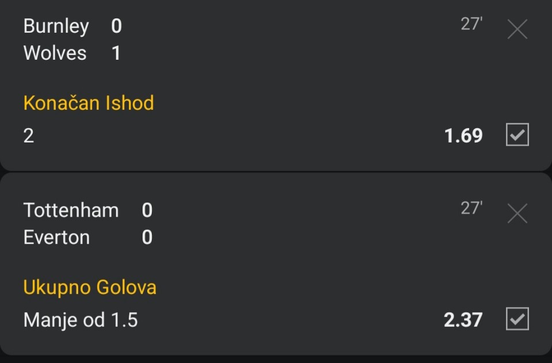Click the Burnley score of 0
Image resolution: width=552 pixels, height=363 pixels.
117,26
